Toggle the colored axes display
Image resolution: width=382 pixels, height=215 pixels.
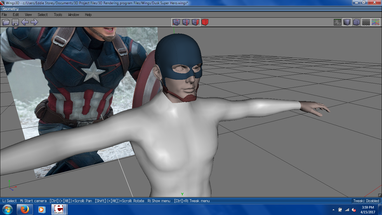[x=376, y=22]
